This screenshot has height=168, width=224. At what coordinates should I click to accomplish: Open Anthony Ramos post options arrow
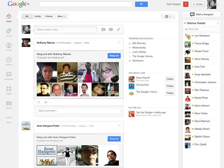pos(119,43)
